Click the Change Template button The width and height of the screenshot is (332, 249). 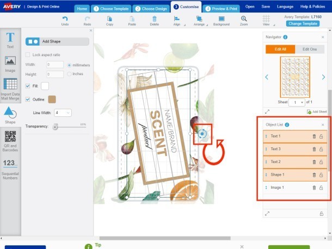click(303, 24)
